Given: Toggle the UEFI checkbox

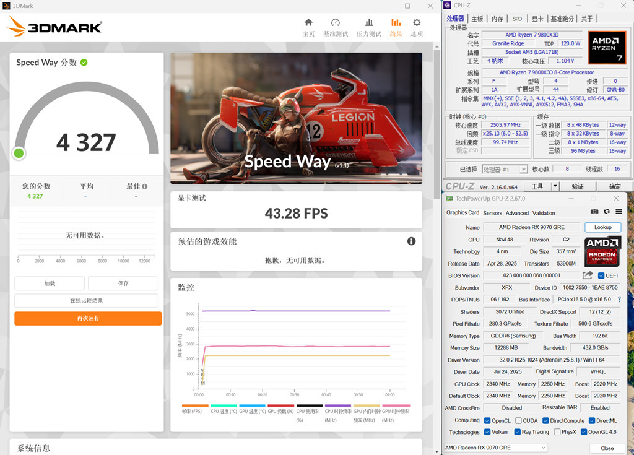Looking at the screenshot, I should (x=601, y=275).
